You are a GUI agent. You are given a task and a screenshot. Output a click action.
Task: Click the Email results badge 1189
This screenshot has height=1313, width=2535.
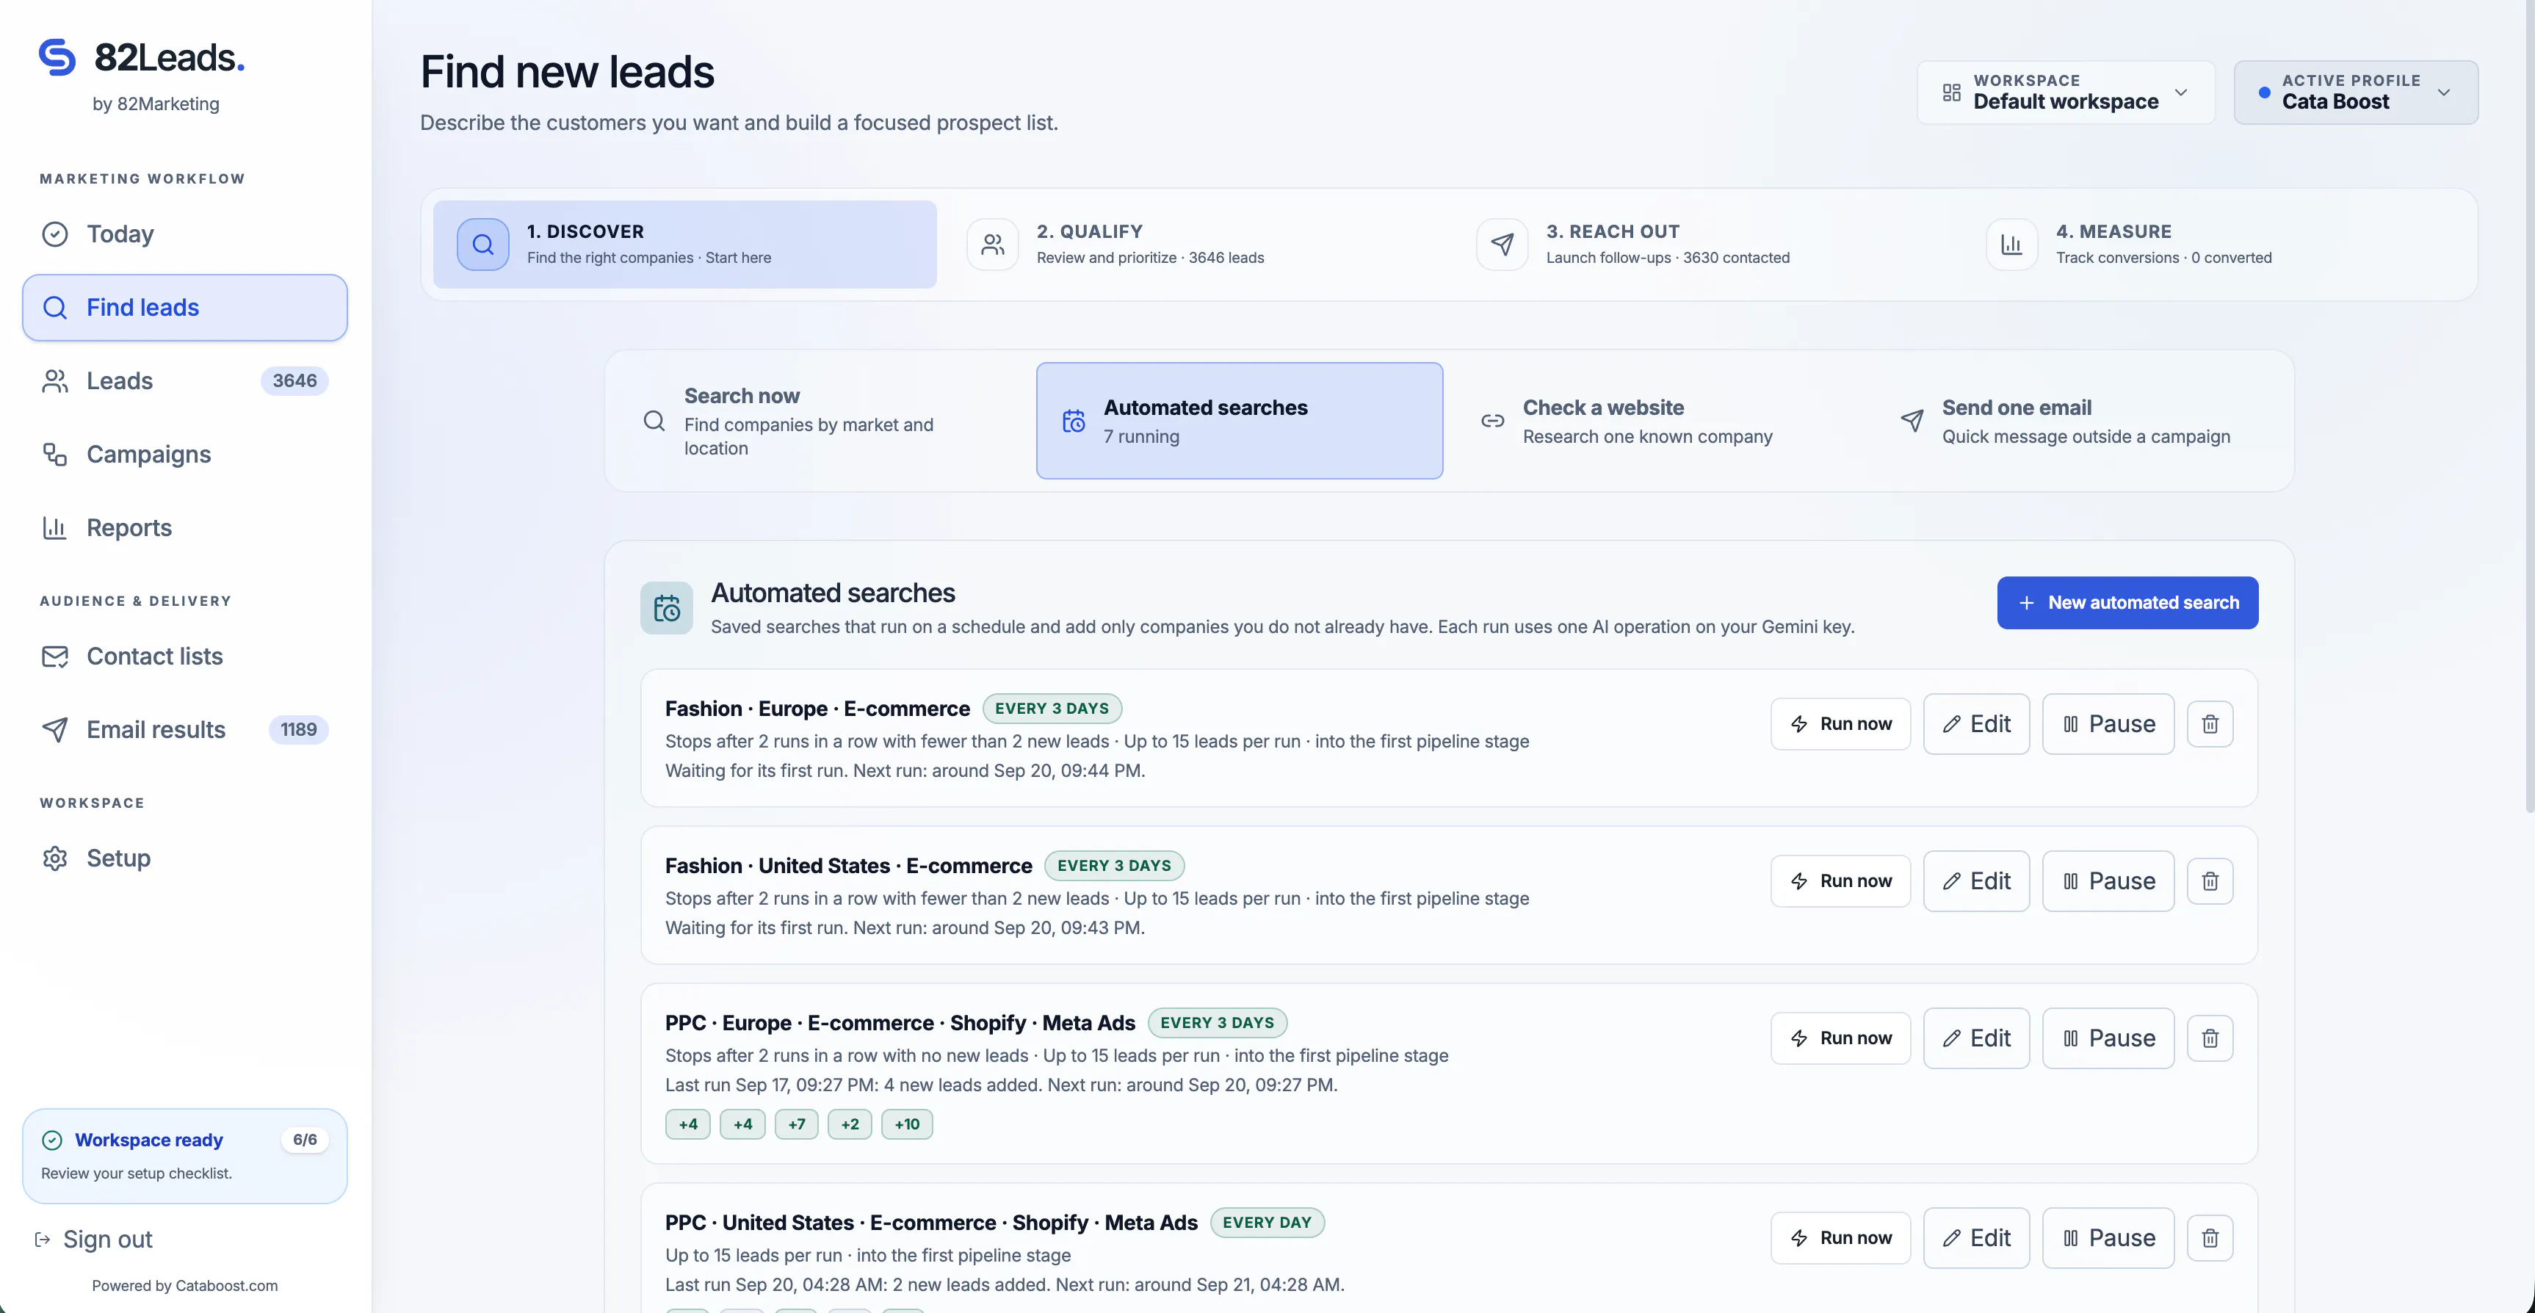point(298,729)
